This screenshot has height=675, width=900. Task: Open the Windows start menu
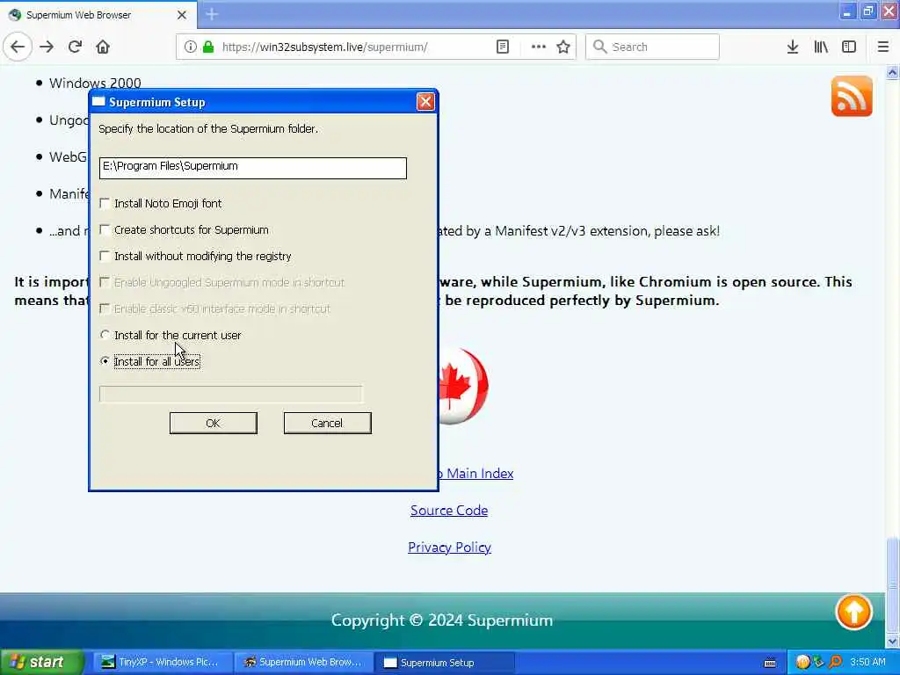tap(40, 663)
